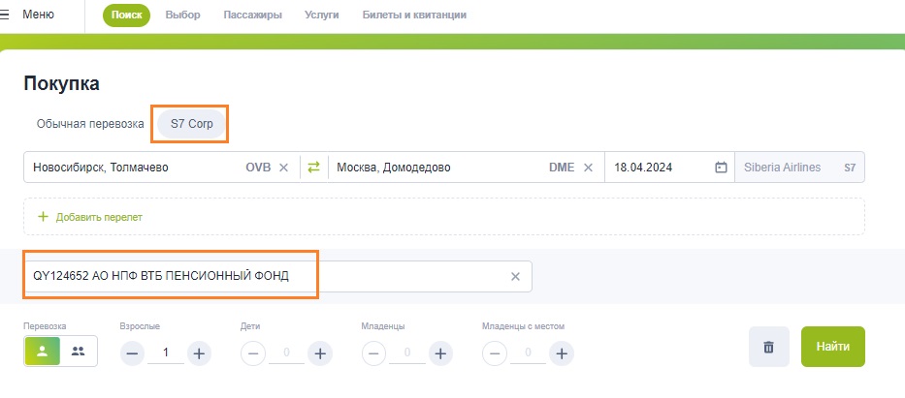This screenshot has height=398, width=905.
Task: Increase the Младенцы с местом count
Action: pyautogui.click(x=562, y=353)
